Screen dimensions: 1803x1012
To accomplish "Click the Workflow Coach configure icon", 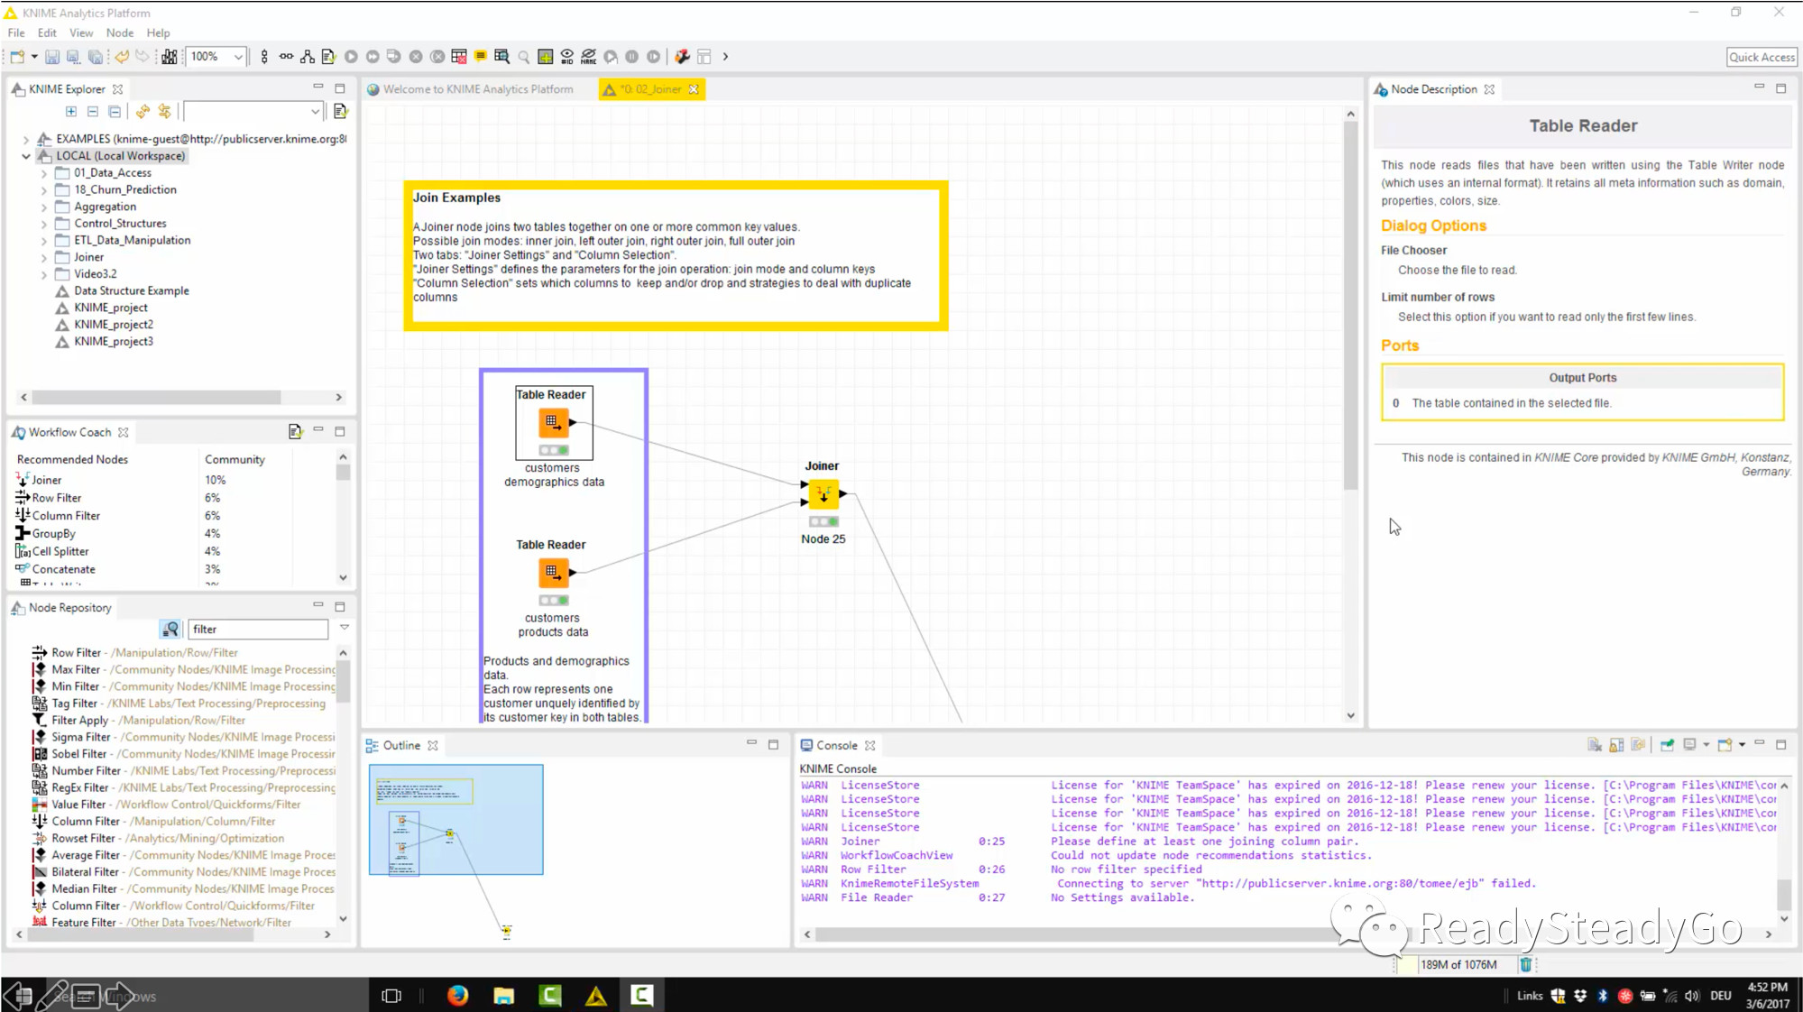I will (295, 432).
